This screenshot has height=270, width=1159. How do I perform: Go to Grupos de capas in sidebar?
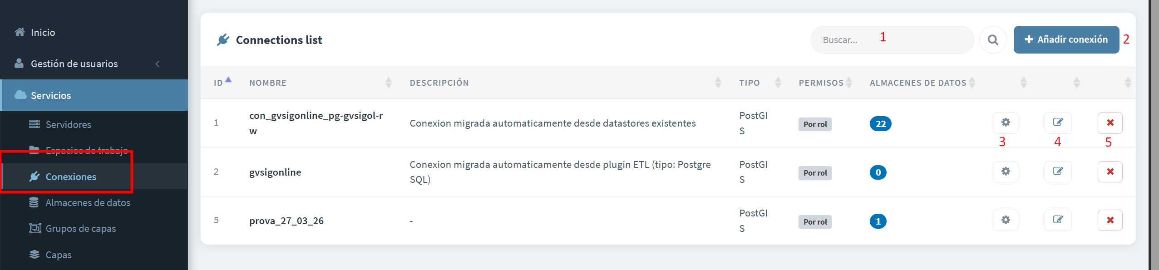tap(80, 228)
